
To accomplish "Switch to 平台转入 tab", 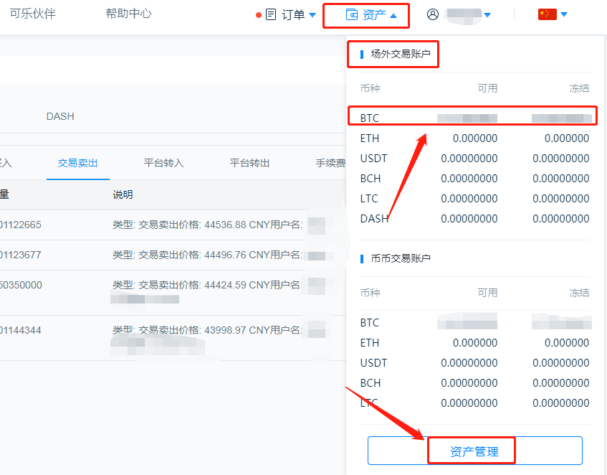I will tap(163, 163).
